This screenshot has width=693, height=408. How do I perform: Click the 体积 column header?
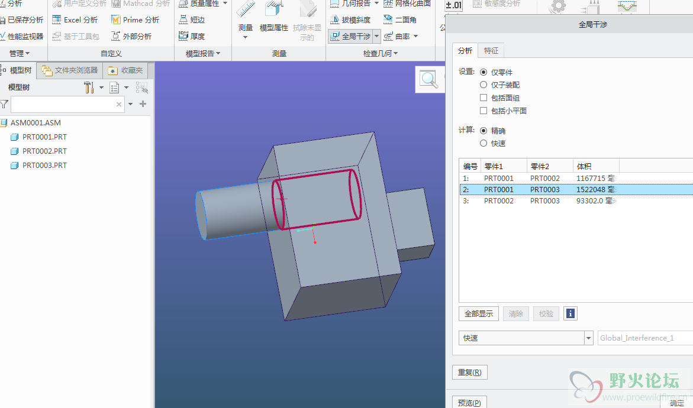(x=596, y=166)
